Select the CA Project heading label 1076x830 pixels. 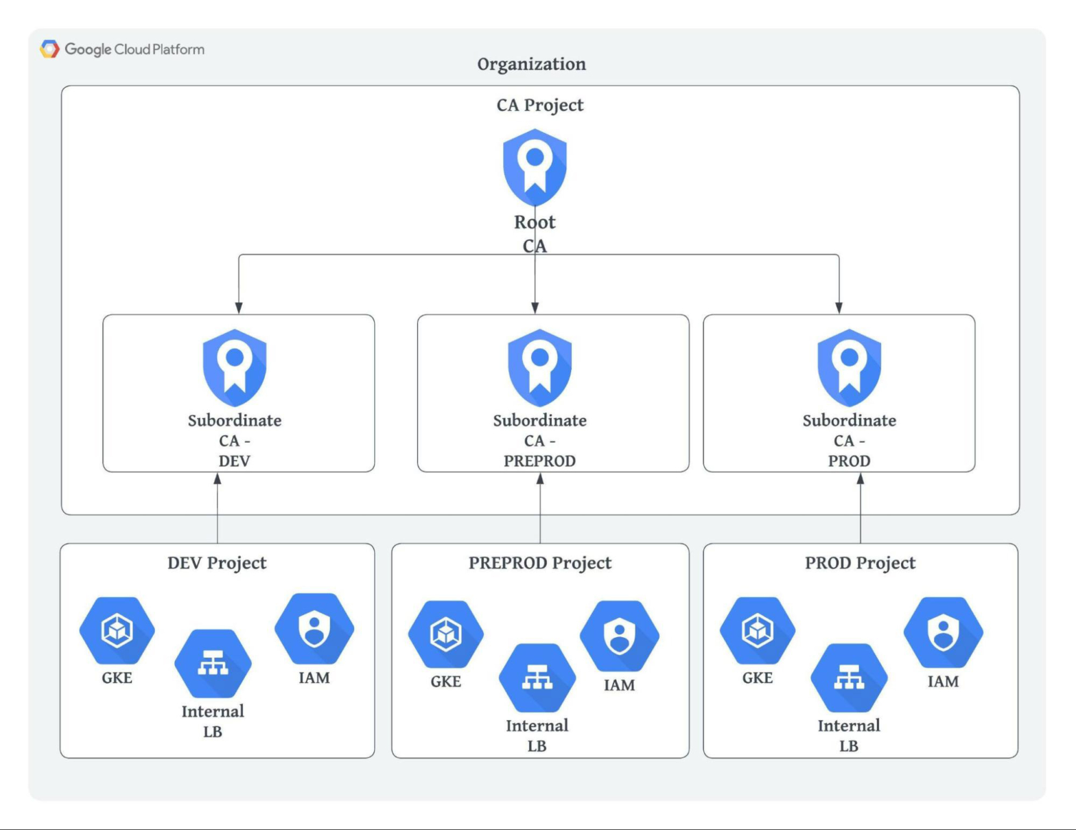point(540,105)
